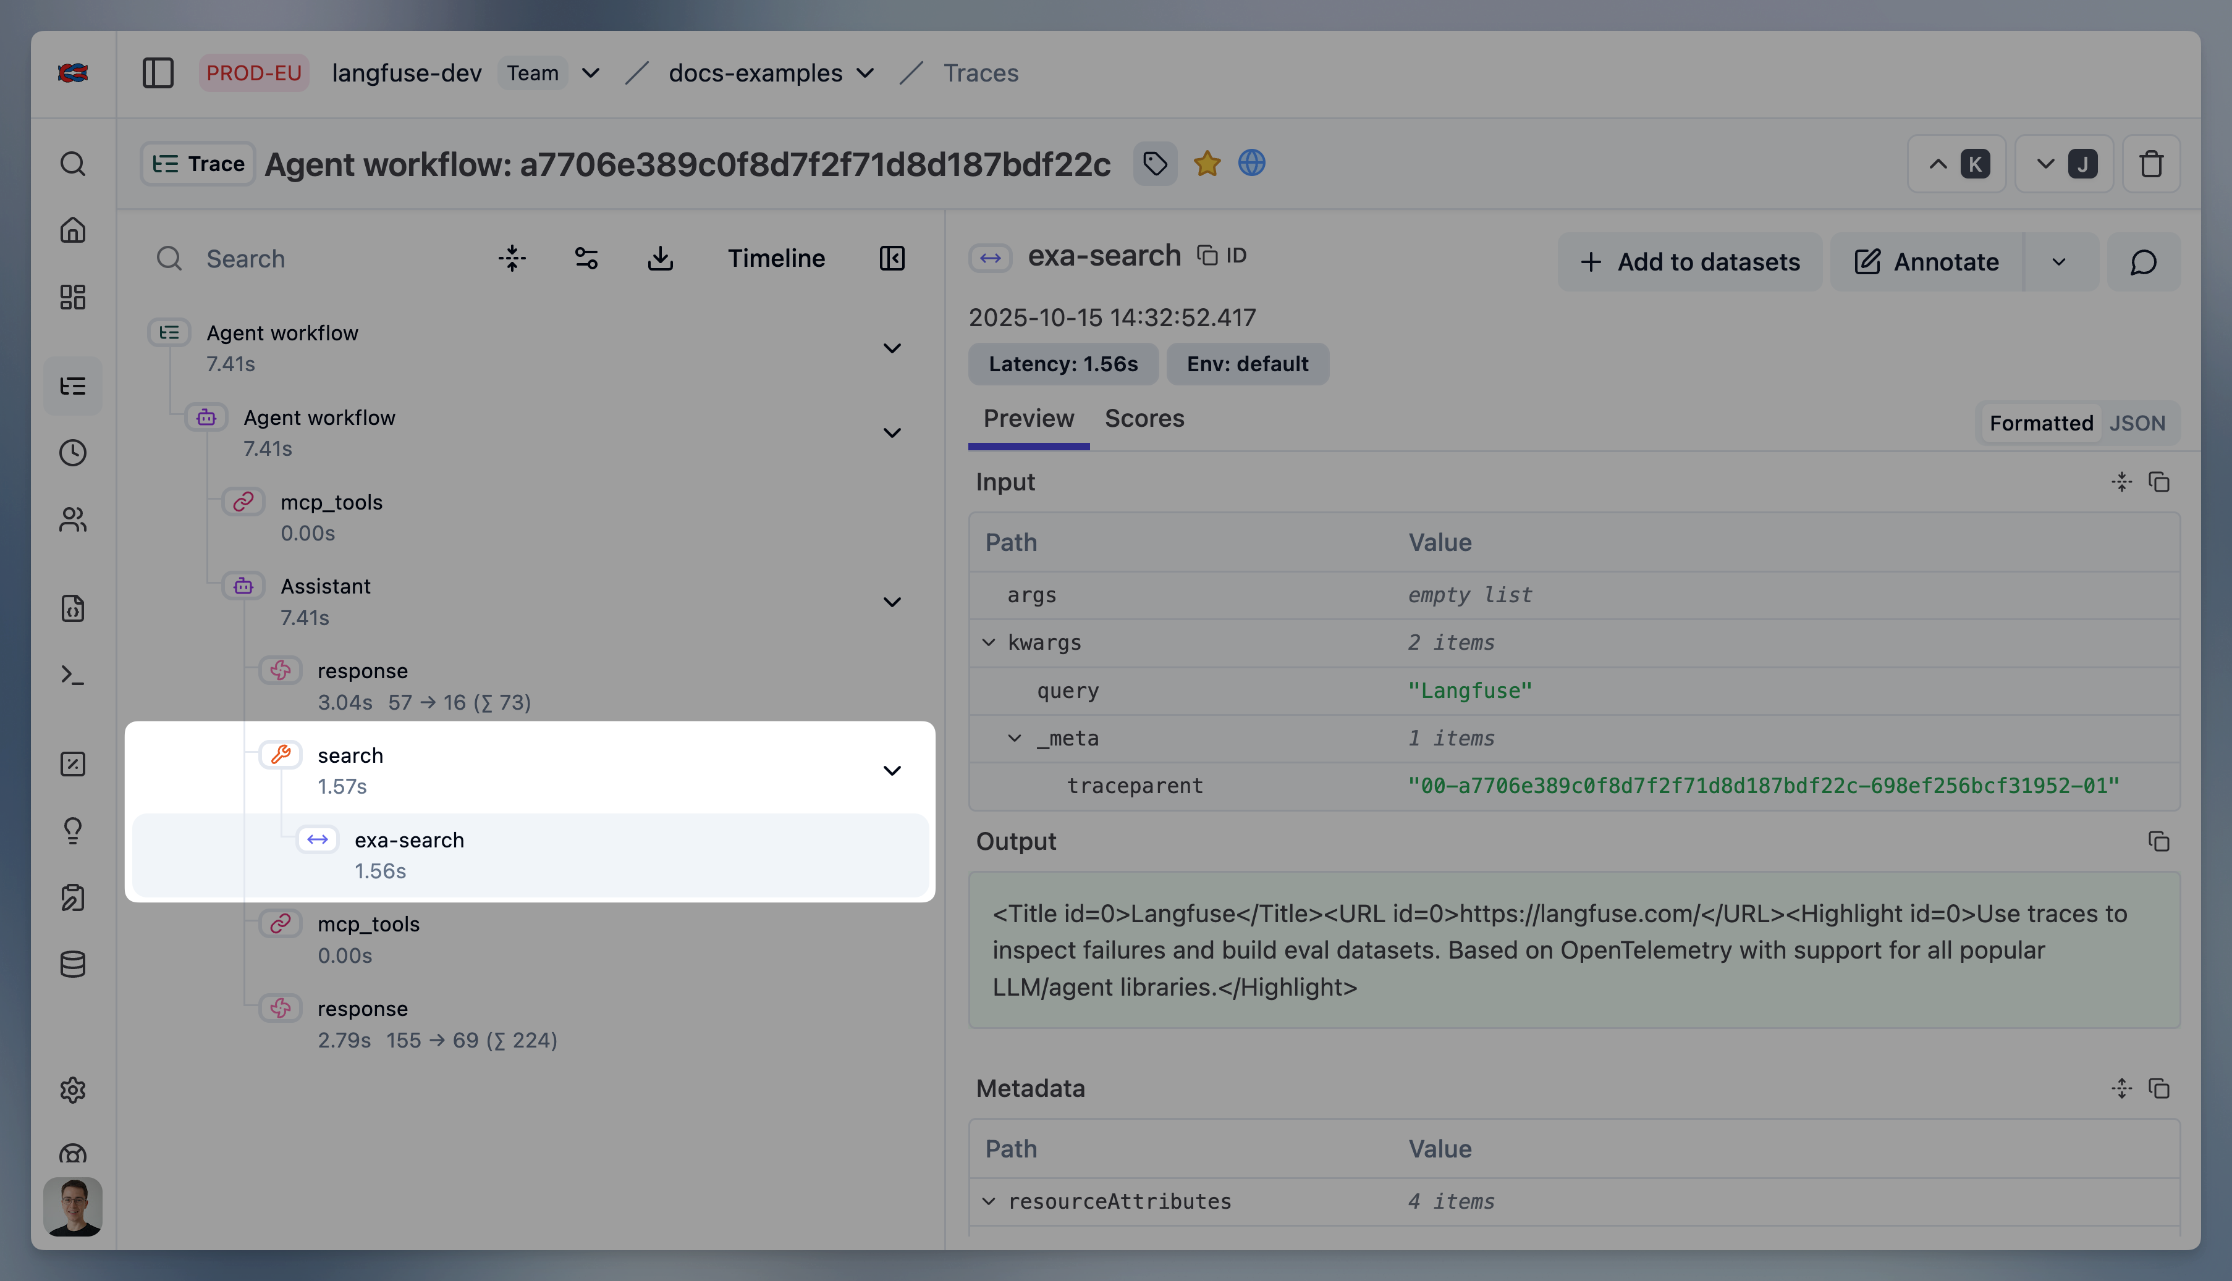Open Traces breadcrumb link
2232x1281 pixels.
(981, 73)
